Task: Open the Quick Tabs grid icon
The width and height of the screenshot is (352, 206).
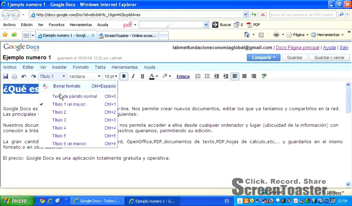Action: pyautogui.click(x=26, y=35)
